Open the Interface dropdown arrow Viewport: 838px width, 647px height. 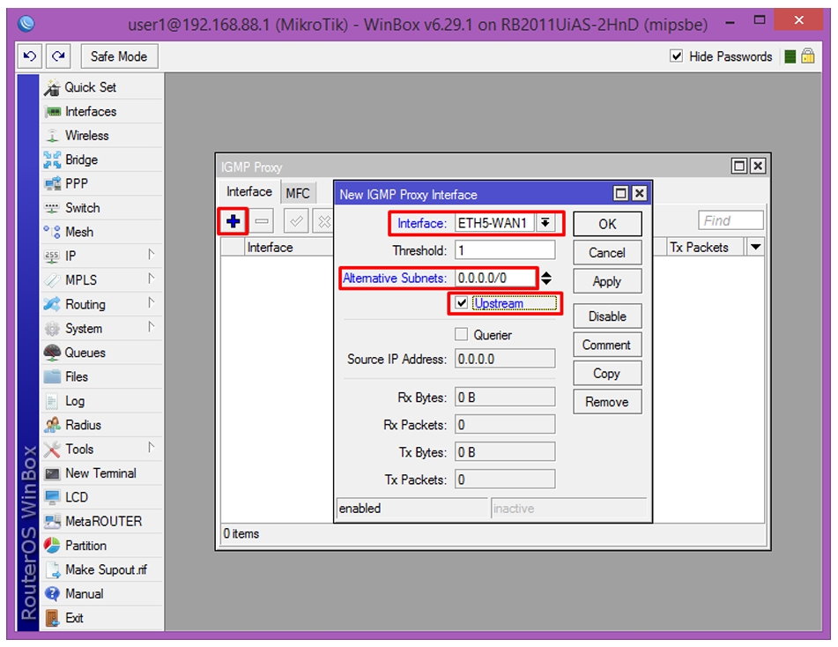click(x=545, y=223)
